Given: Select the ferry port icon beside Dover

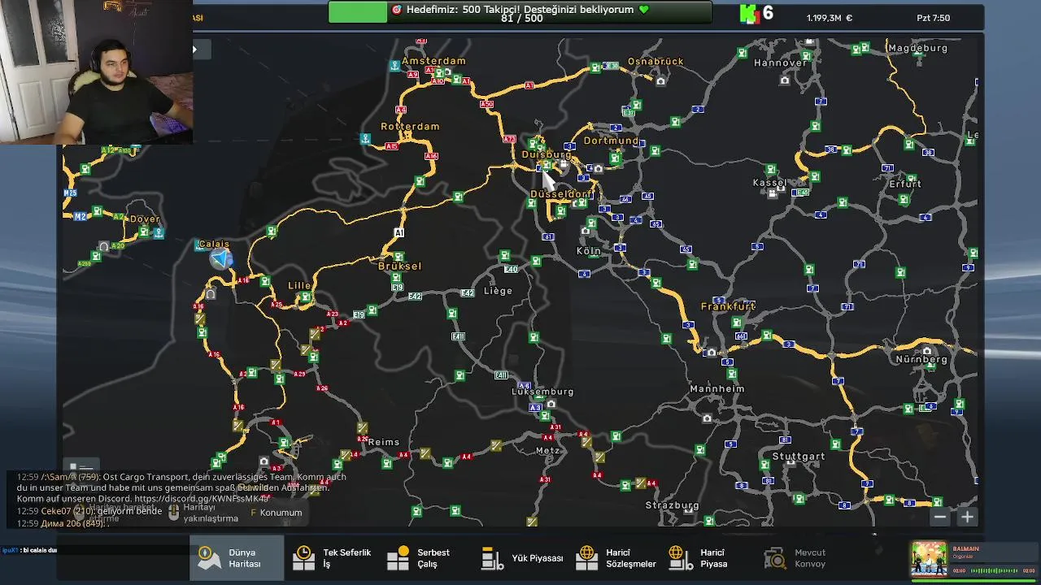Looking at the screenshot, I should coord(159,233).
